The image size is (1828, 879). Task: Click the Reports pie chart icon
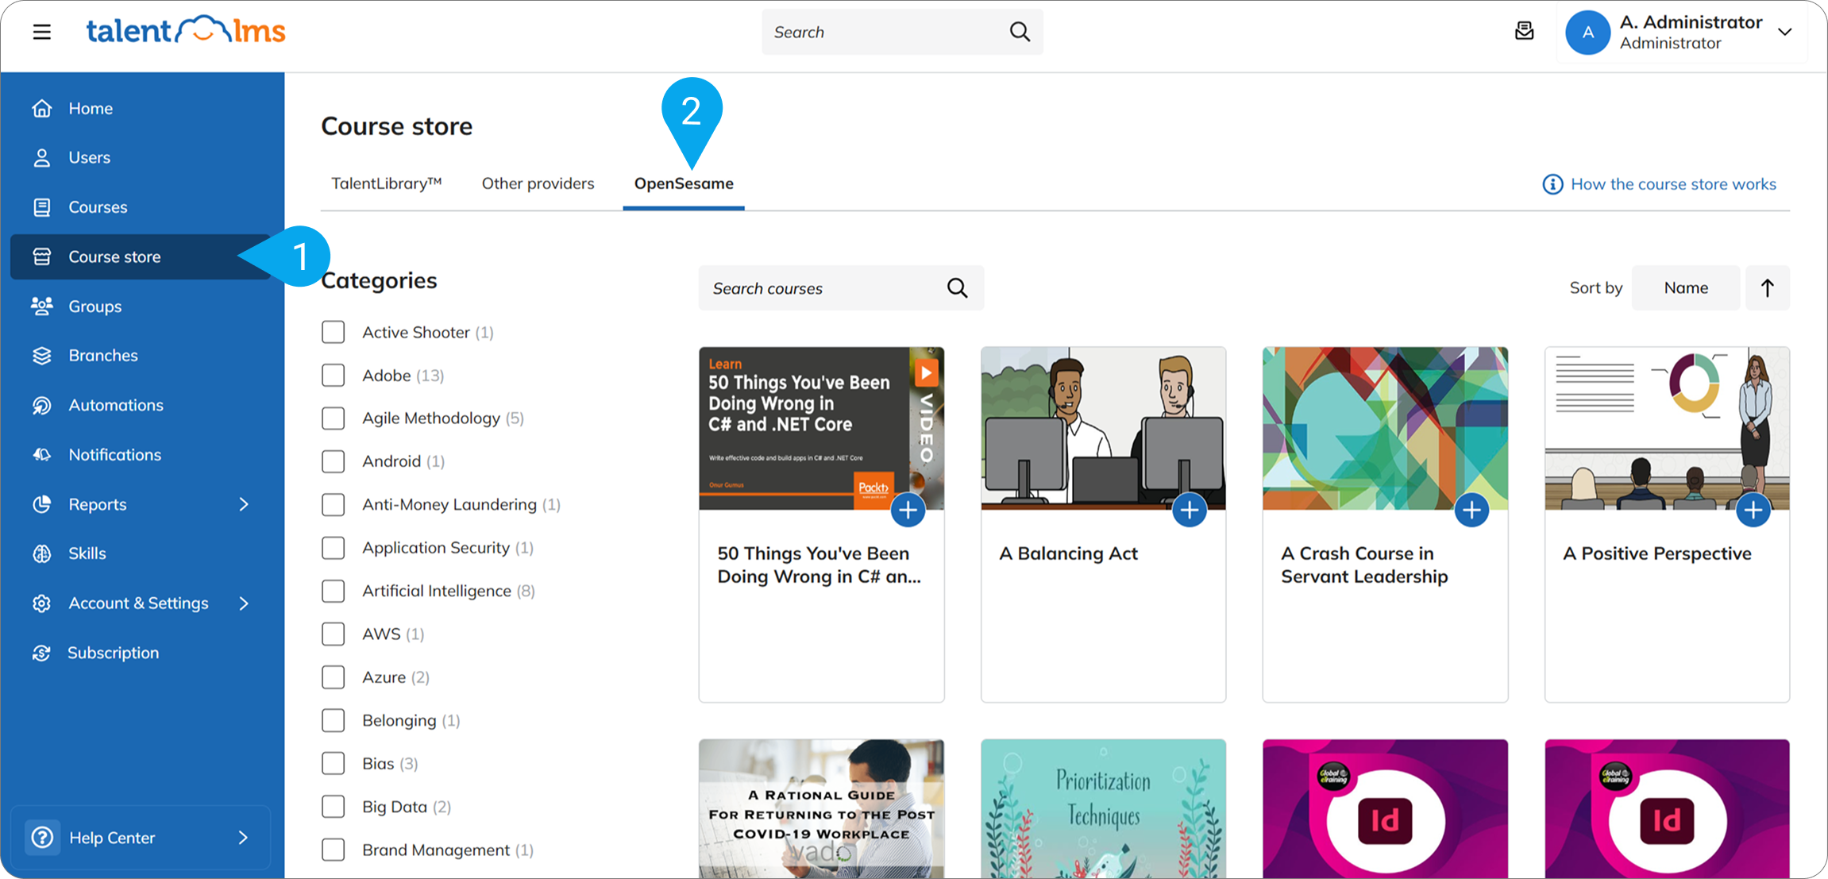[x=42, y=504]
